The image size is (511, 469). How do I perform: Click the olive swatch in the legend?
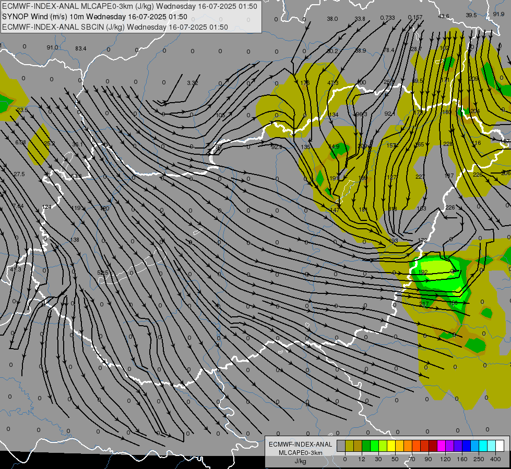coord(349,446)
